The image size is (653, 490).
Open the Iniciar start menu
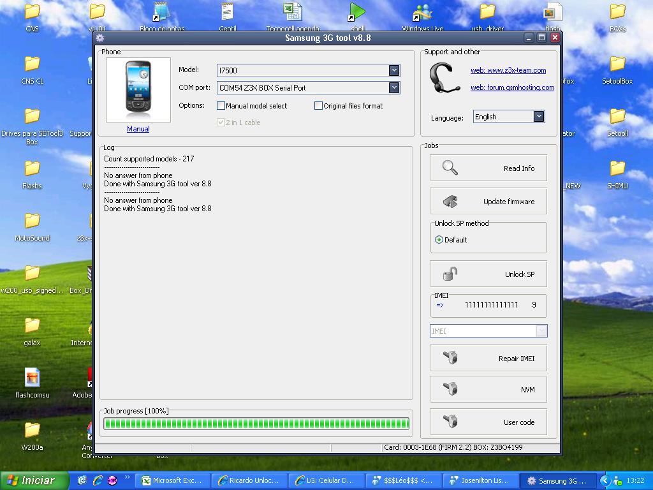point(34,480)
